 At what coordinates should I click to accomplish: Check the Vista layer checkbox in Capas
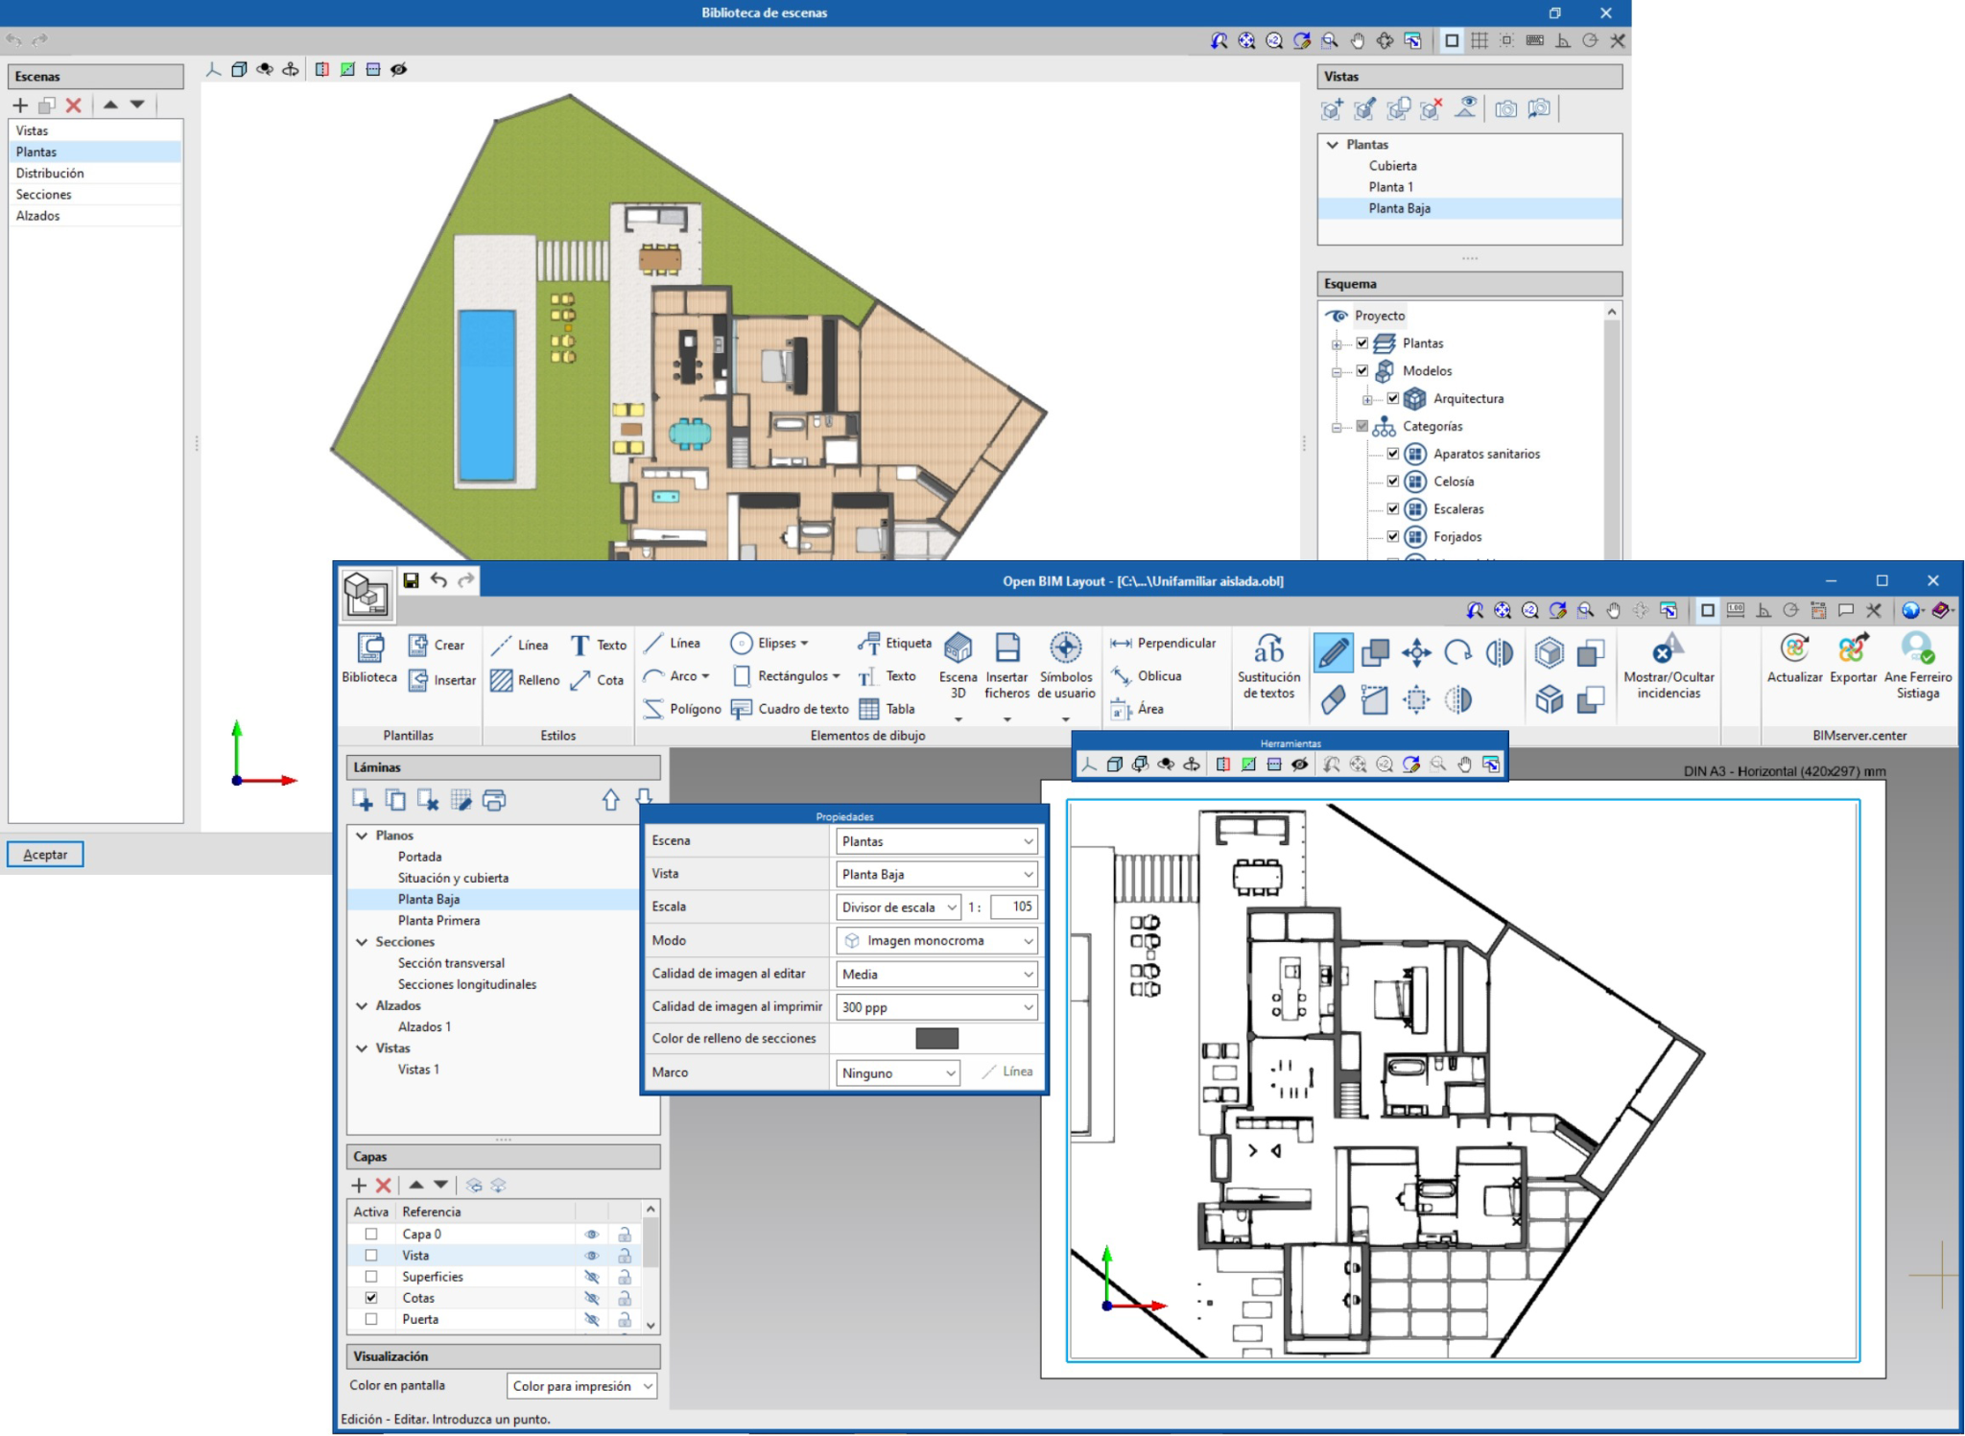pos(370,1255)
